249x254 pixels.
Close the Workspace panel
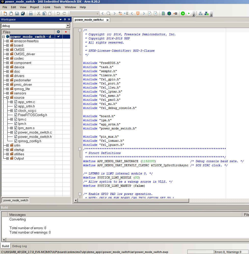[x=69, y=19]
